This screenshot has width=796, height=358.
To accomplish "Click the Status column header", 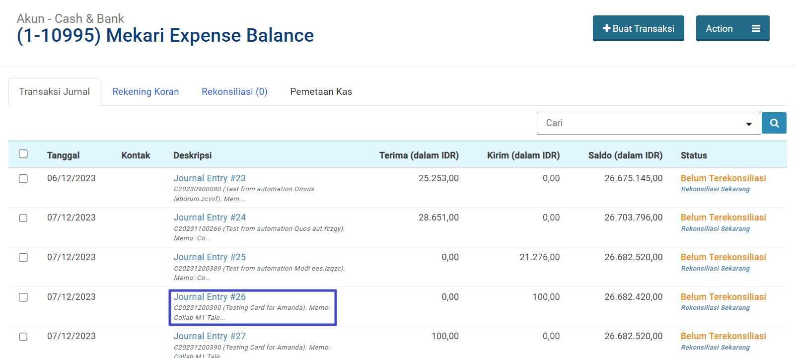I will [x=694, y=155].
